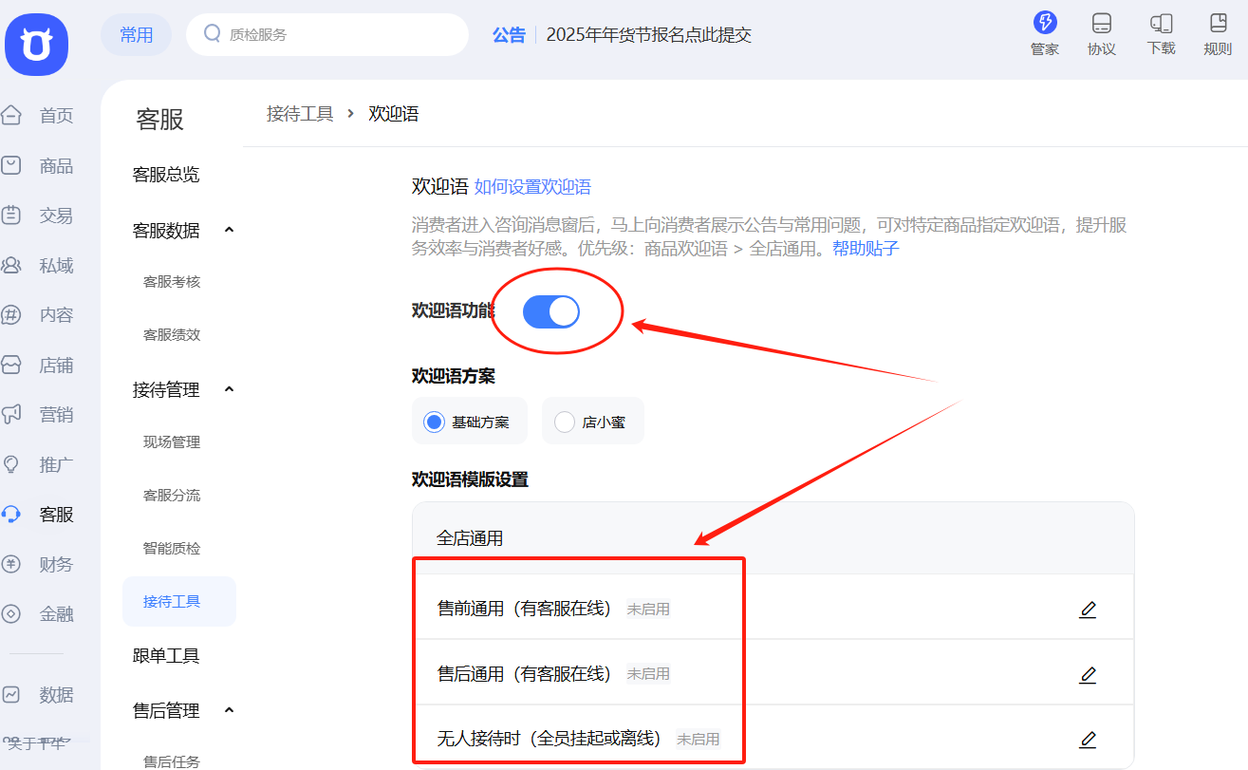
Task: Edit the 售前通用 welcome template pencil
Action: tap(1088, 610)
